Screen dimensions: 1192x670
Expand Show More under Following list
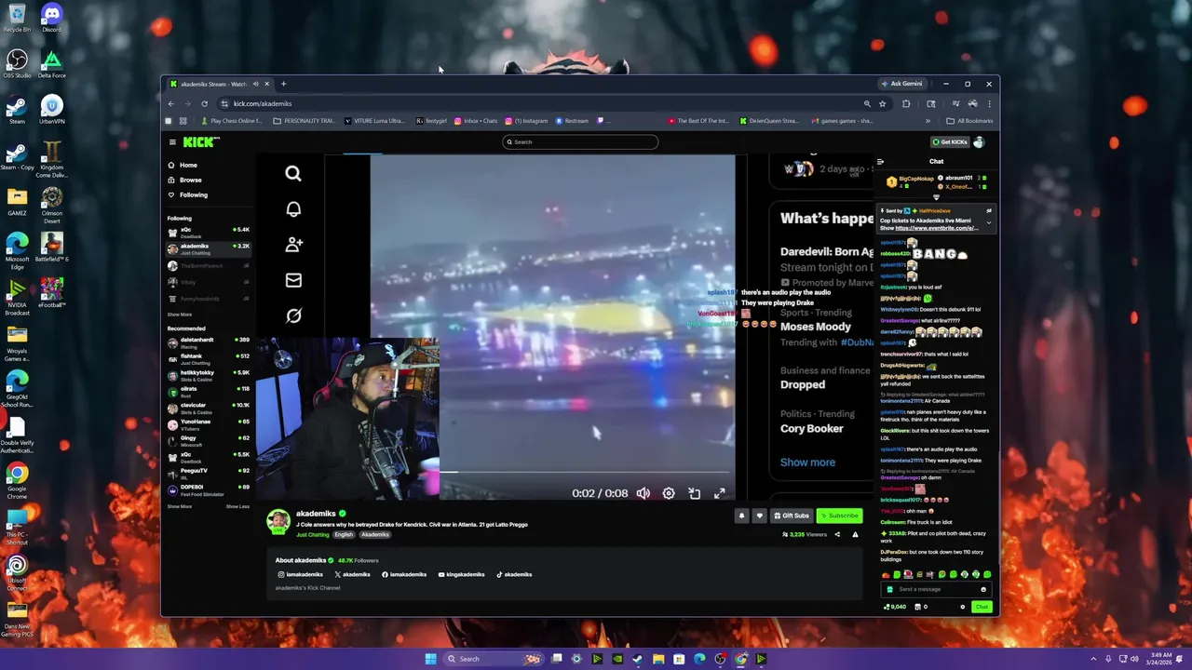tap(179, 315)
